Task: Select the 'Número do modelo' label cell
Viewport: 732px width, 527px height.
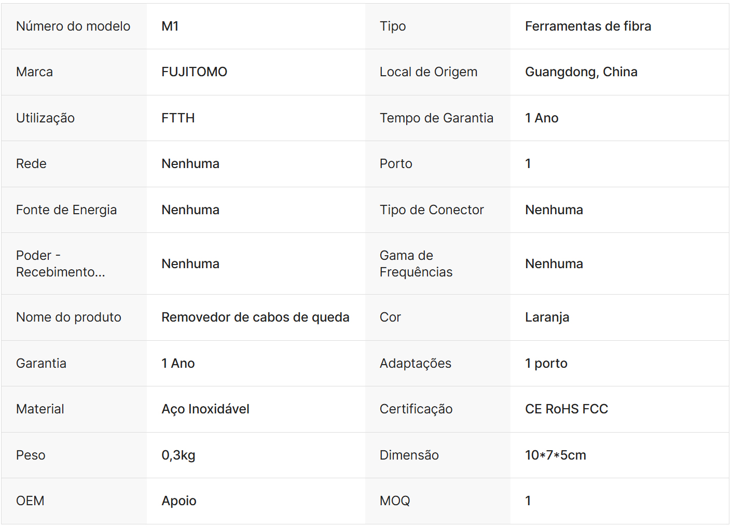Action: click(x=73, y=26)
